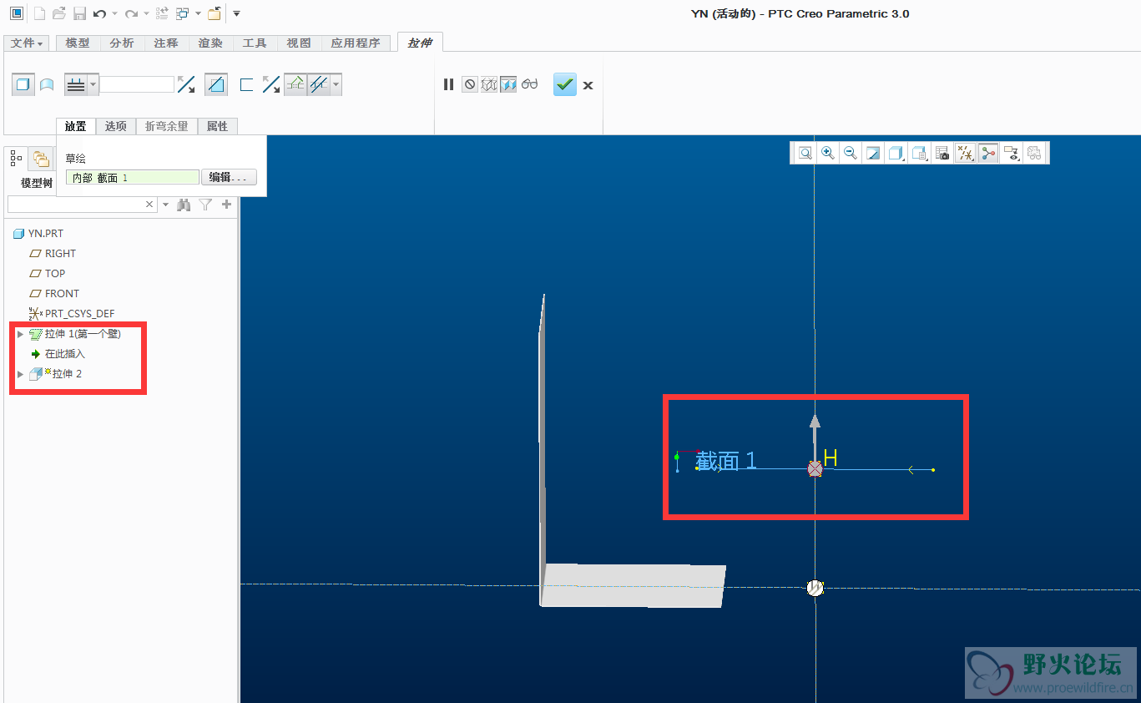Click the binoculars find icon
This screenshot has height=703, width=1141.
tap(184, 204)
